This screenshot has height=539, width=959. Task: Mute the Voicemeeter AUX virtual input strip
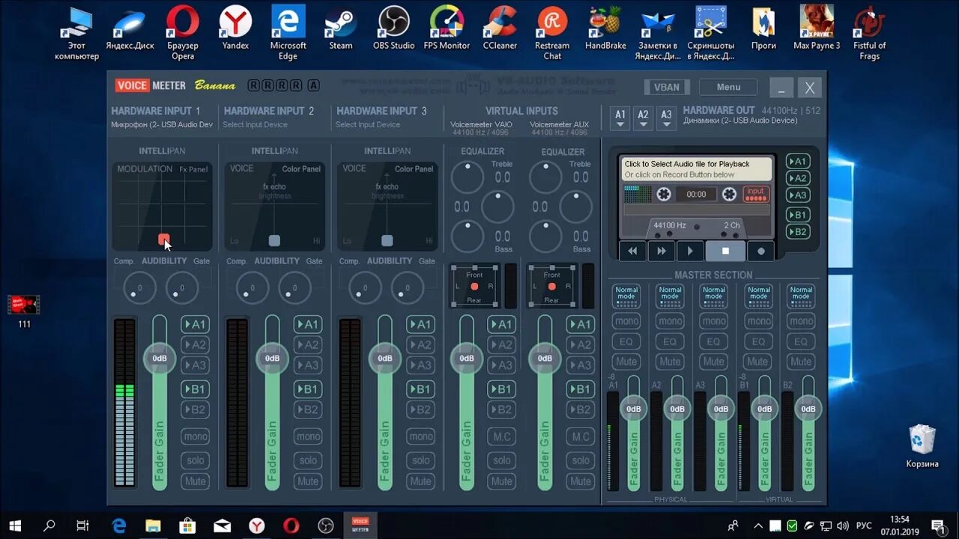(581, 481)
